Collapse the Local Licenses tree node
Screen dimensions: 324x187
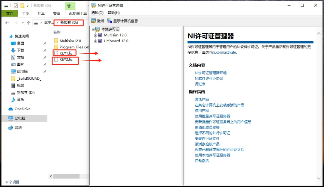93,29
